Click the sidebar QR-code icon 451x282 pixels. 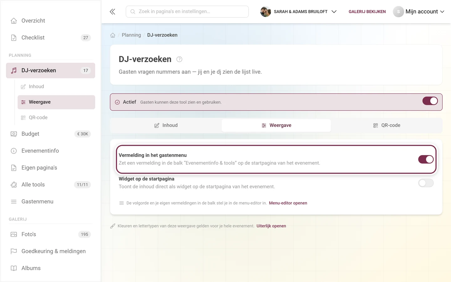click(x=23, y=118)
